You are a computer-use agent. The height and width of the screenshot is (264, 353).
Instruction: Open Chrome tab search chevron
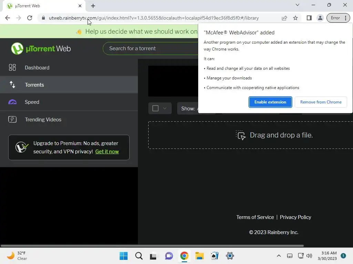[x=297, y=5]
